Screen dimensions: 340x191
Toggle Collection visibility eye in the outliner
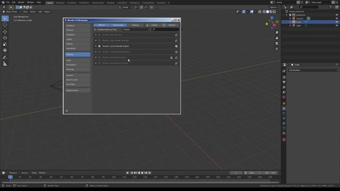pos(337,15)
